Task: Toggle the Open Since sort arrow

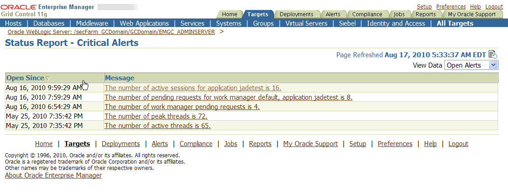Action: click(48, 78)
